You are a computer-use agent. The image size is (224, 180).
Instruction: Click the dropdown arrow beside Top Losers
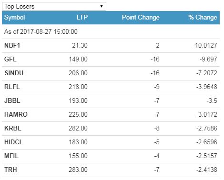102,6
